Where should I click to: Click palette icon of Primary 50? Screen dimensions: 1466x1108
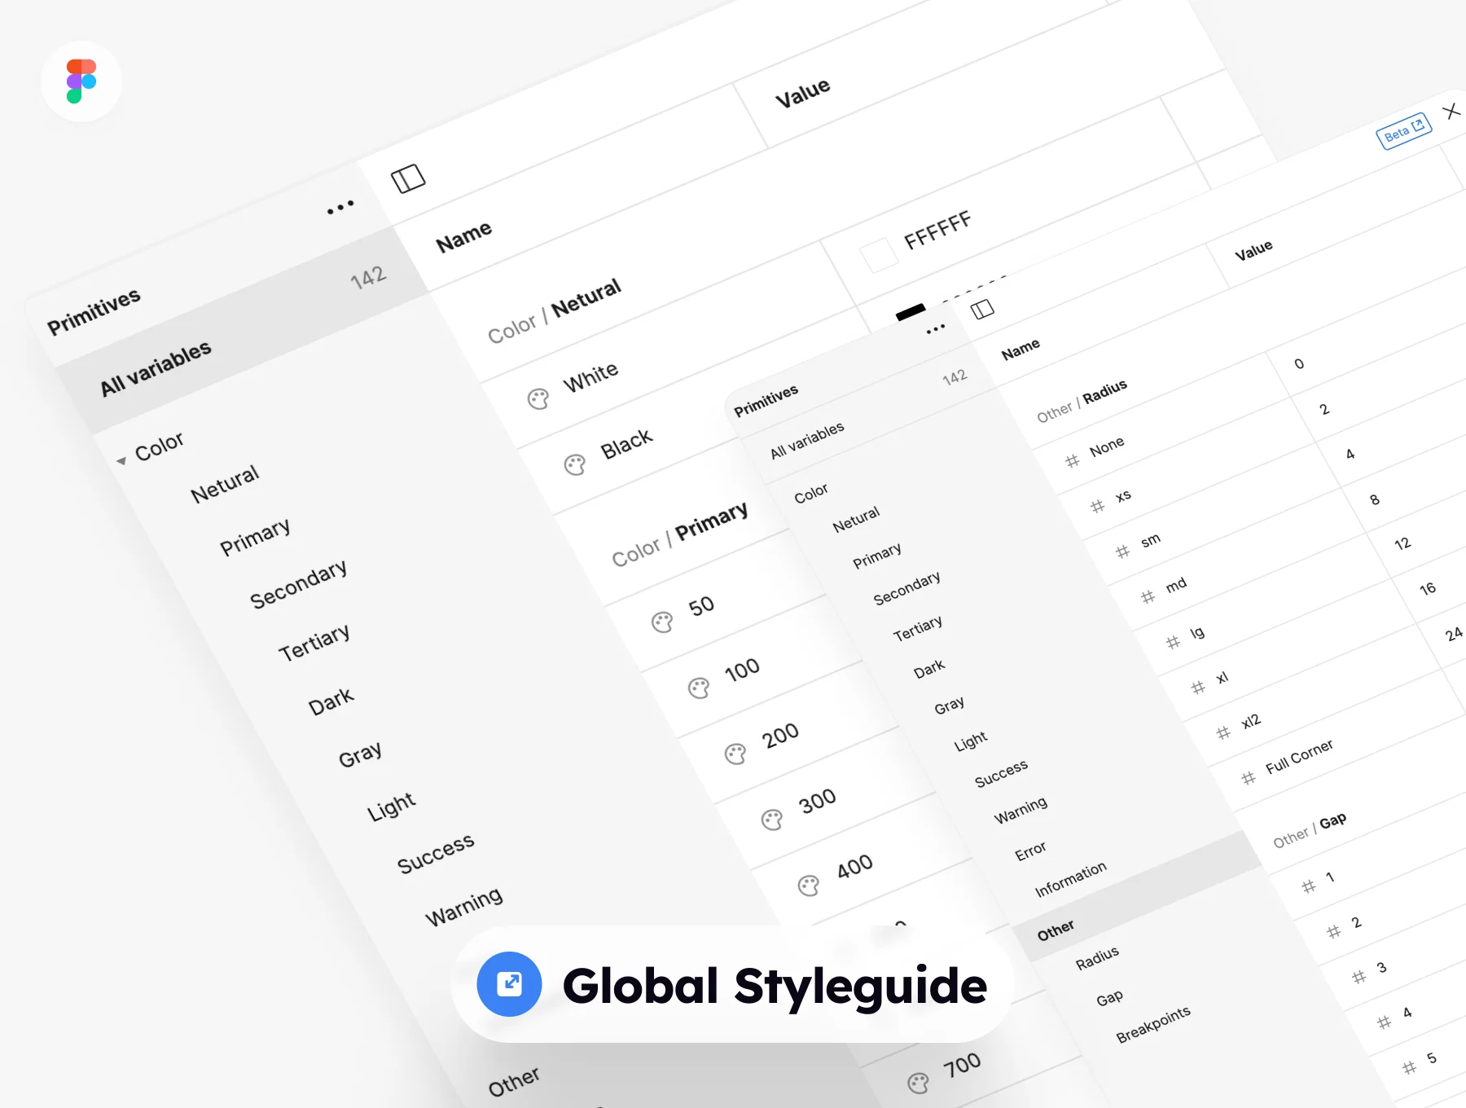(662, 622)
